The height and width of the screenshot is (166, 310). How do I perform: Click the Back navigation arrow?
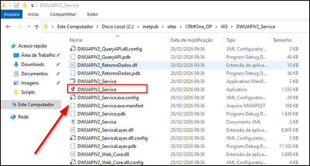click(8, 27)
